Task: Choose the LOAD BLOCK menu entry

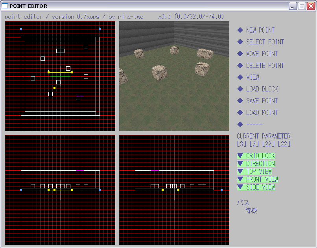Action: 262,89
